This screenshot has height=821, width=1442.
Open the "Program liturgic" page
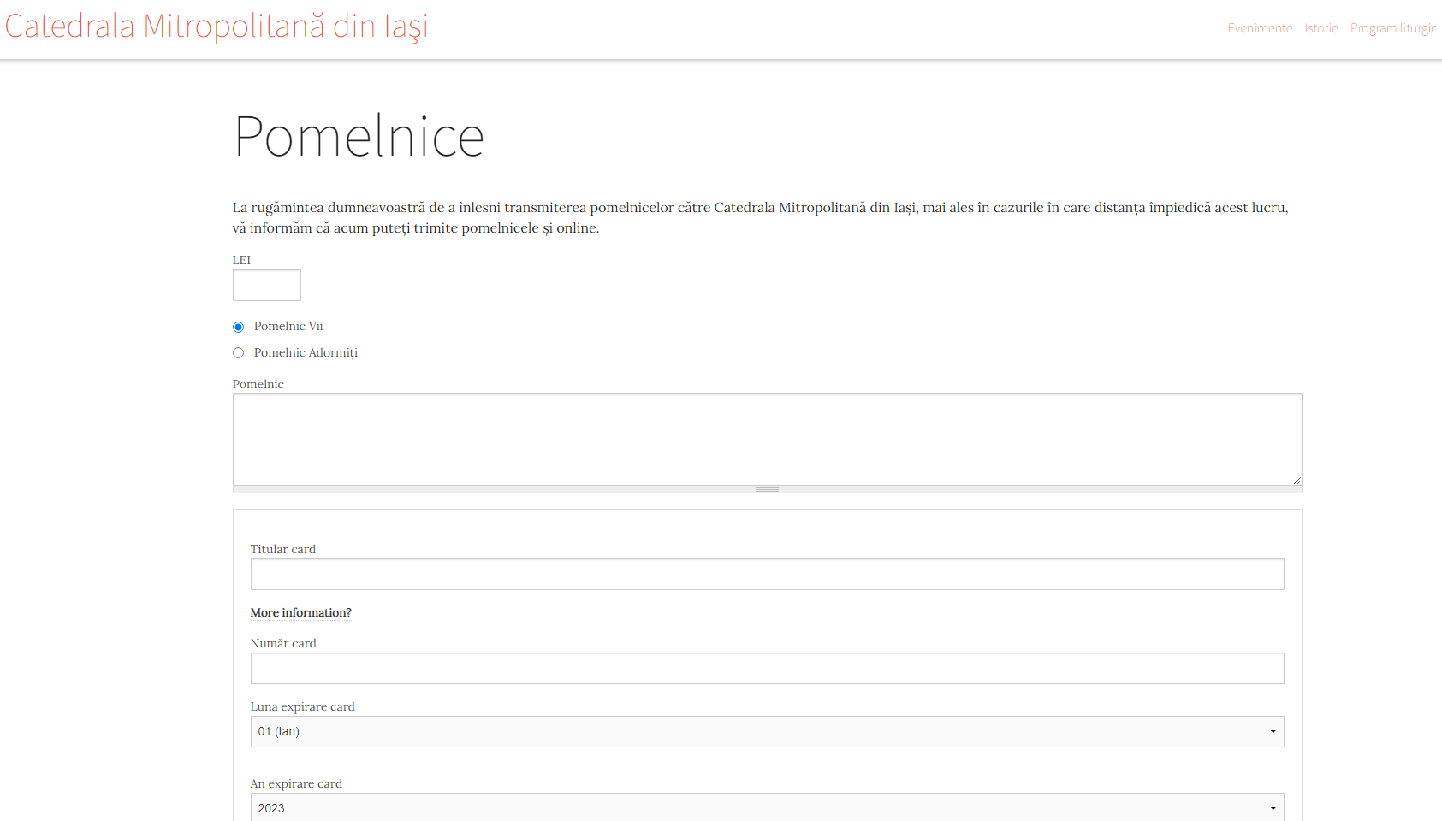[1392, 27]
